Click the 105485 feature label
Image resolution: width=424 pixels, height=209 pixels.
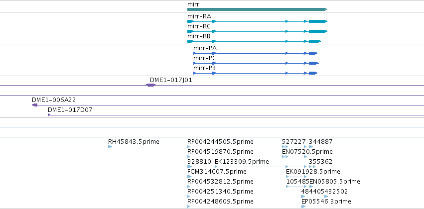coord(298,182)
